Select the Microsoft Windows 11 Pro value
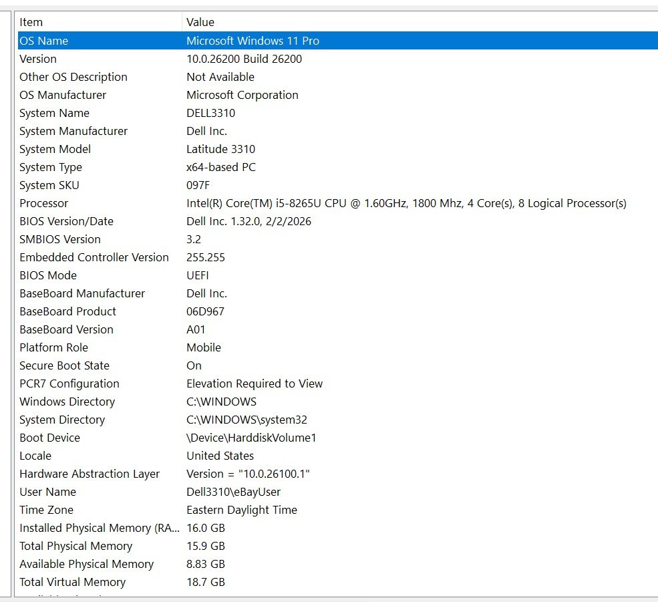 [x=253, y=41]
